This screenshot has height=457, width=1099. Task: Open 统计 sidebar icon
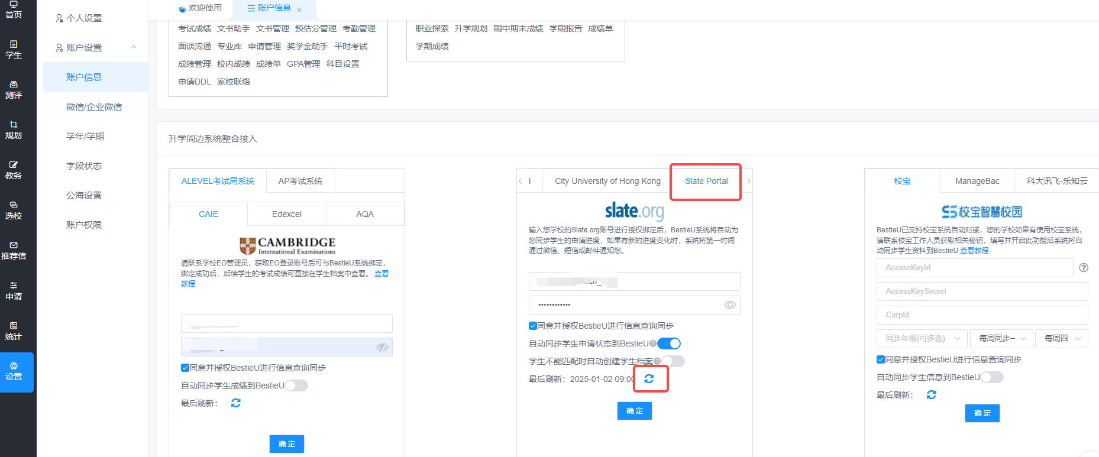[x=14, y=331]
